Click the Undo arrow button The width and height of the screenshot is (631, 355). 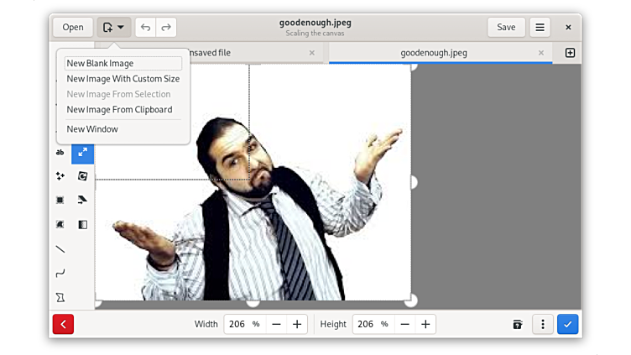coord(145,27)
